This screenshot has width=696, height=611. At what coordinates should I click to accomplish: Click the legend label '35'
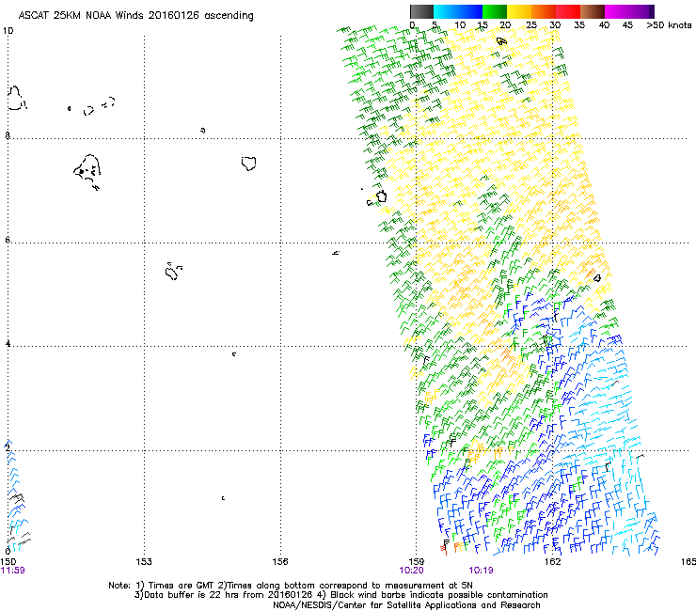tap(579, 25)
